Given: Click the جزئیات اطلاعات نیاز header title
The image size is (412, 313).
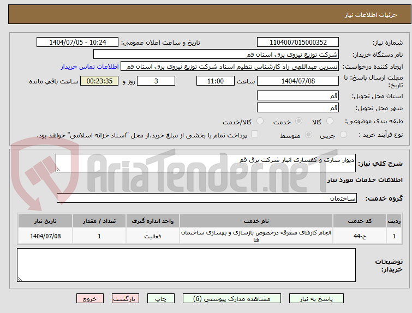Looking at the screenshot, I should (371, 15).
